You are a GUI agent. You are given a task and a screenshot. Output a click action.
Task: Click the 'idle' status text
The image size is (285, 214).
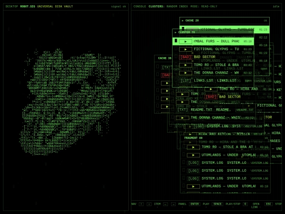click(x=276, y=6)
